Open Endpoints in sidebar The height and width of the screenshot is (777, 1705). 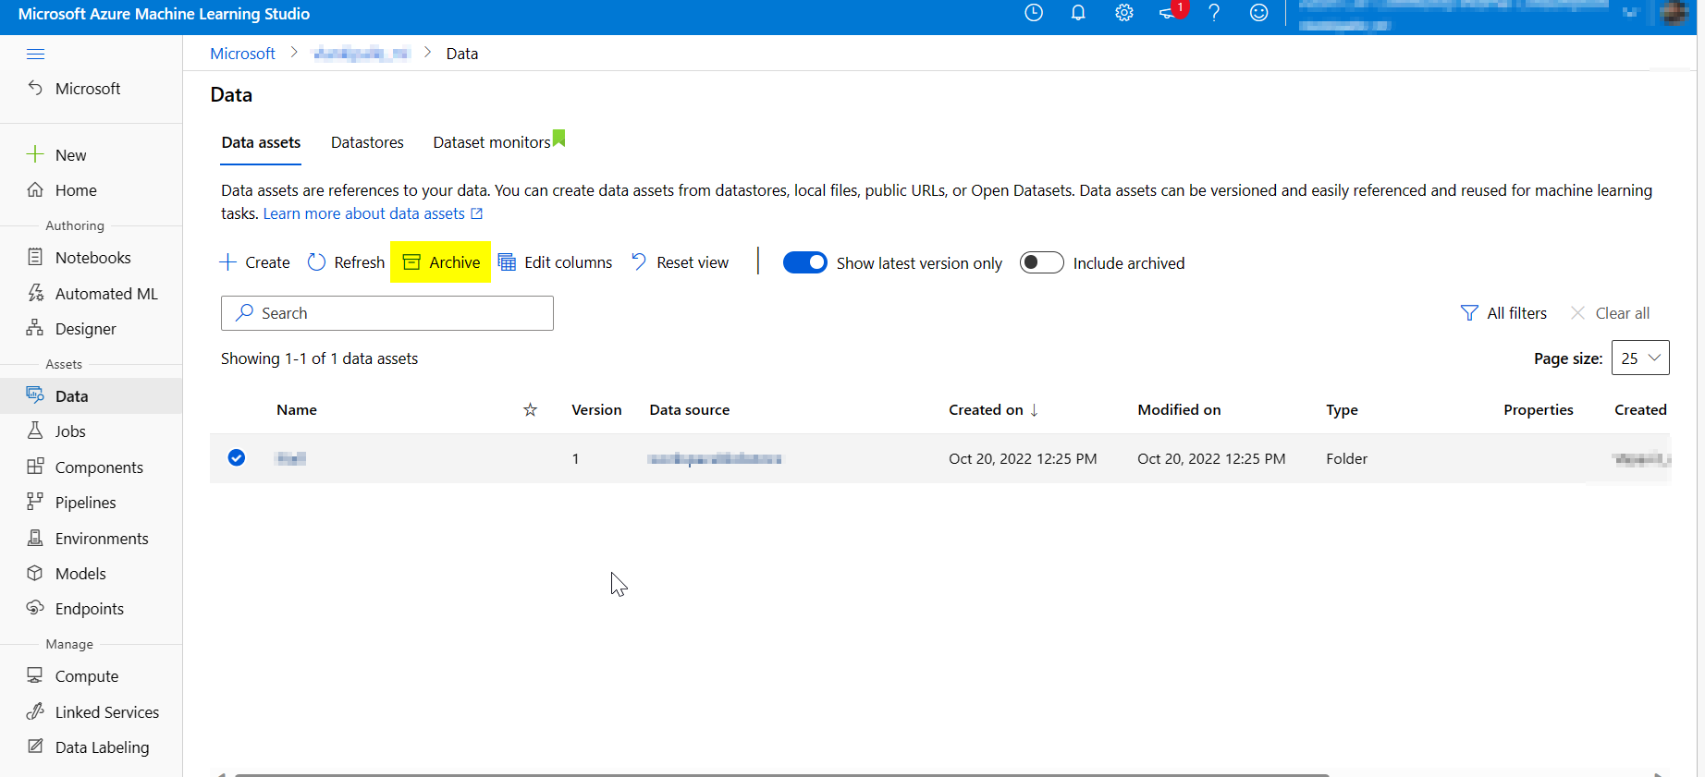click(92, 609)
